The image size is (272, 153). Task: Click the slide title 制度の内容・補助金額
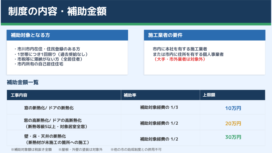coord(58,12)
